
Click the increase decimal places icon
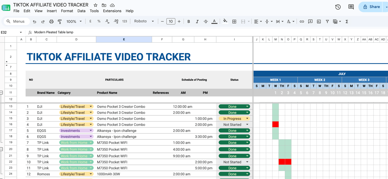[116, 21]
